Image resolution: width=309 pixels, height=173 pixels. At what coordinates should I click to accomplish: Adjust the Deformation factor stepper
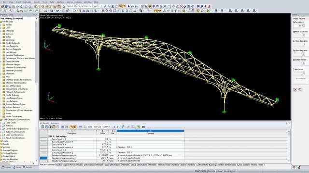[303, 25]
